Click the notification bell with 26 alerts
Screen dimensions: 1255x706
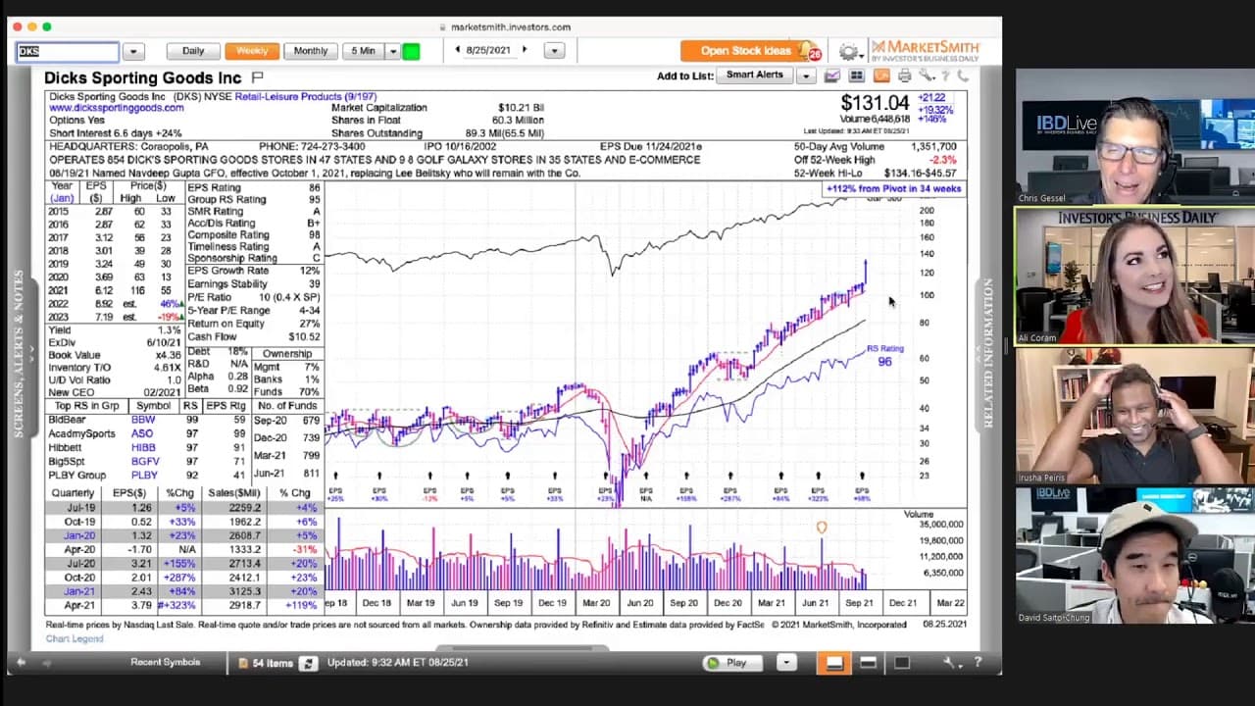[x=809, y=51]
